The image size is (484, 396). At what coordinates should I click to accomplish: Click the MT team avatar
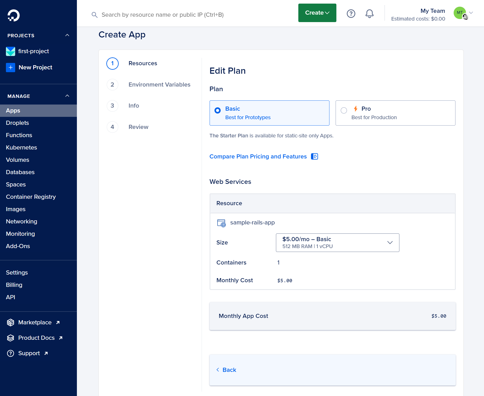[x=460, y=13]
